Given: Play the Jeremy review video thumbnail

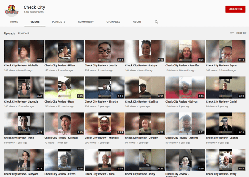Looking at the screenshot, I should point(145,124).
